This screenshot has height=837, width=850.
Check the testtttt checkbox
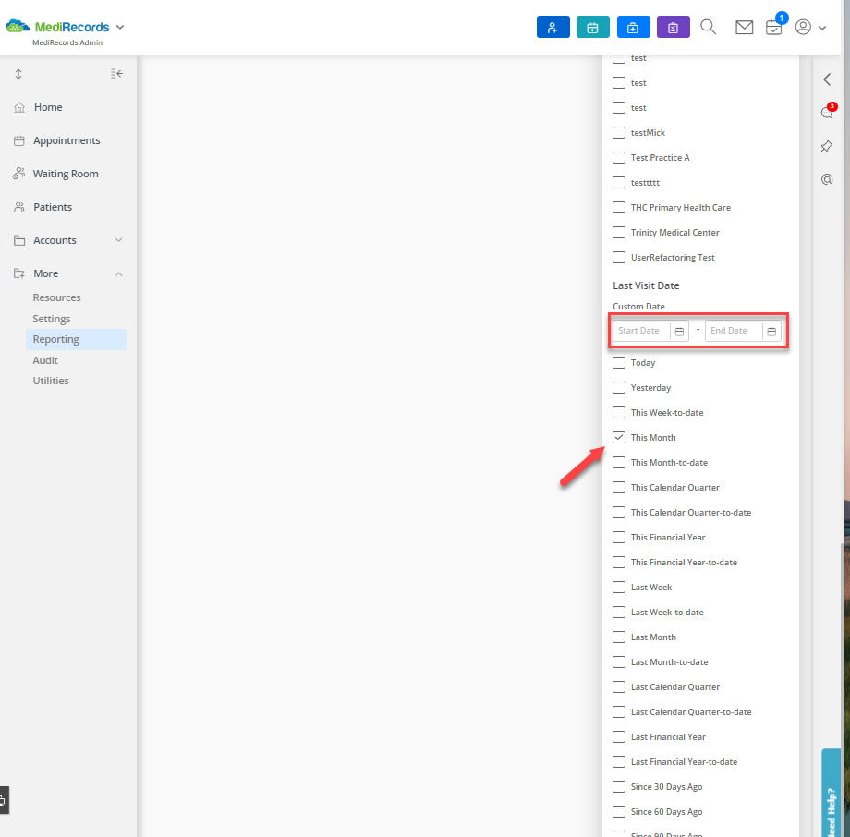pyautogui.click(x=618, y=182)
